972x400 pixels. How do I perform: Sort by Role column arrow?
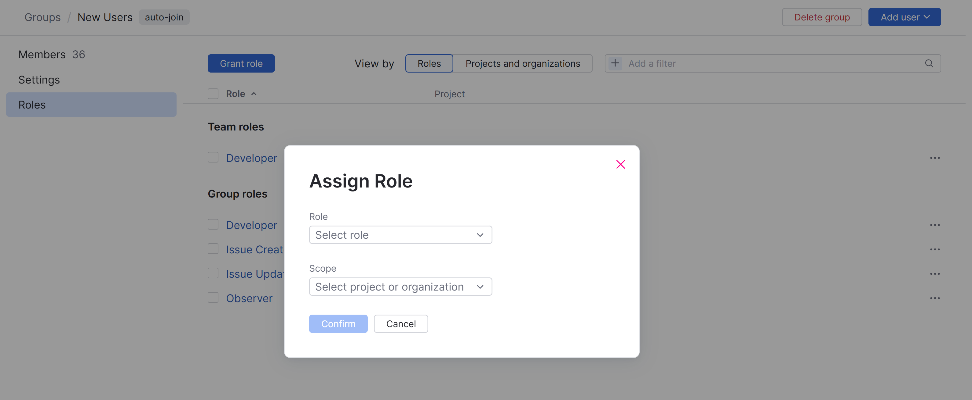254,94
